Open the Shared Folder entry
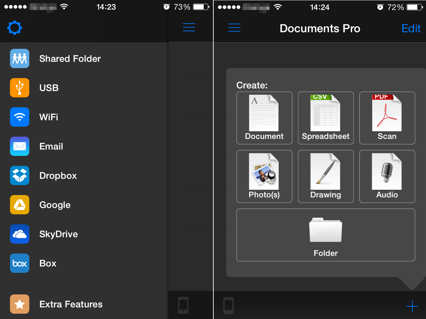 coord(84,58)
